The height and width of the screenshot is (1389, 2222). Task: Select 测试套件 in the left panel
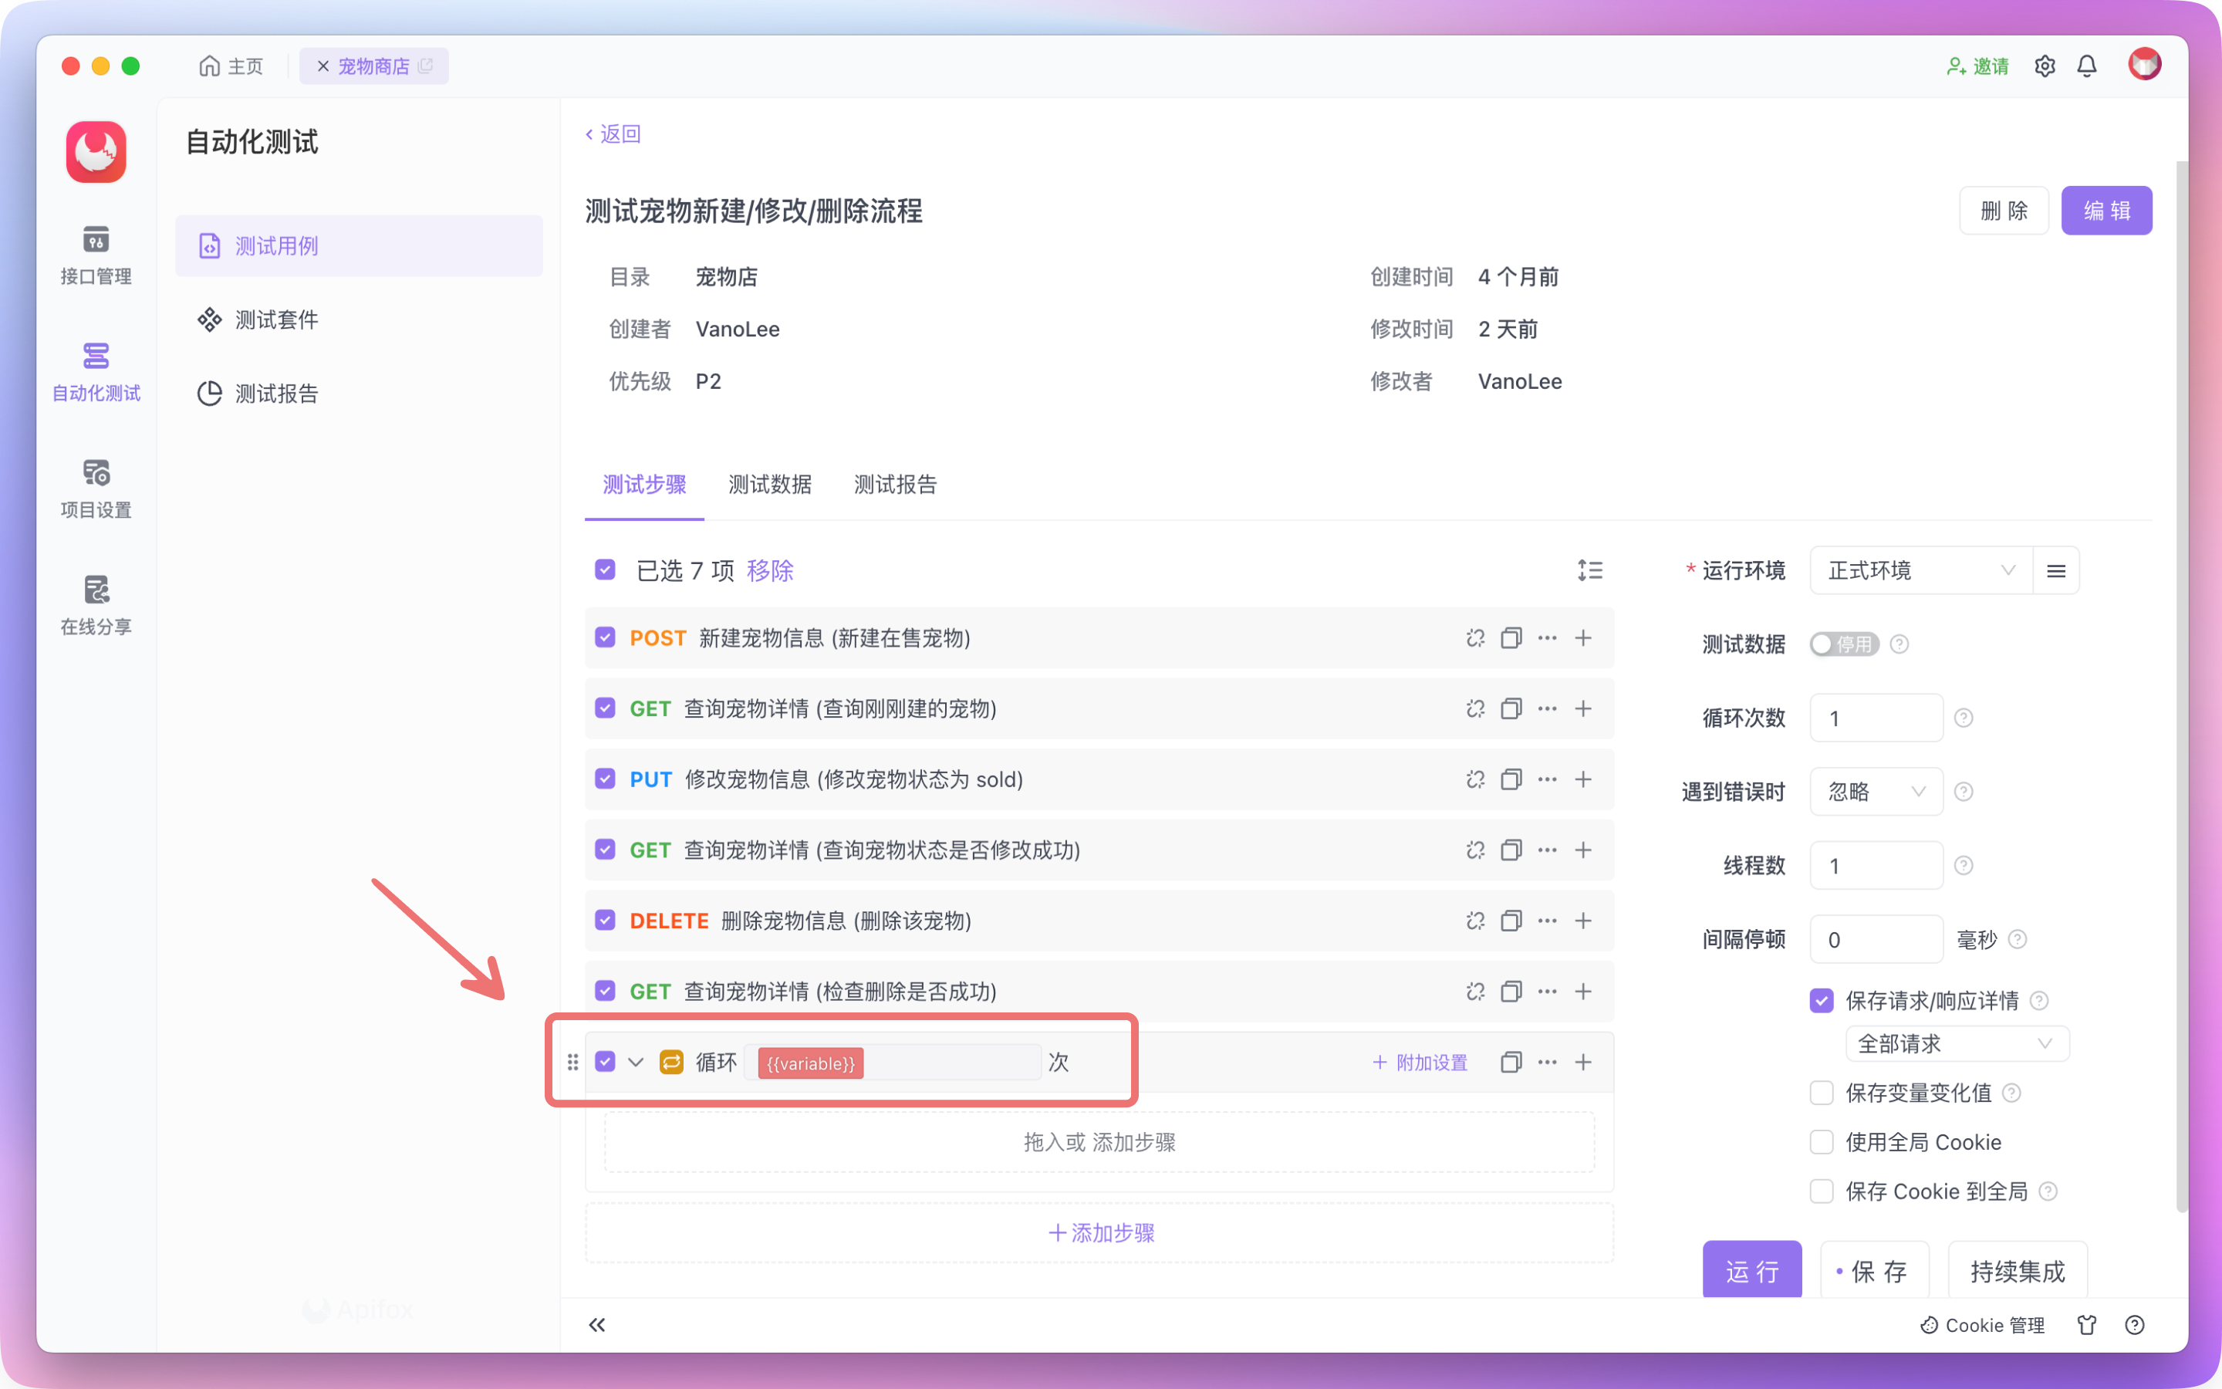click(276, 319)
